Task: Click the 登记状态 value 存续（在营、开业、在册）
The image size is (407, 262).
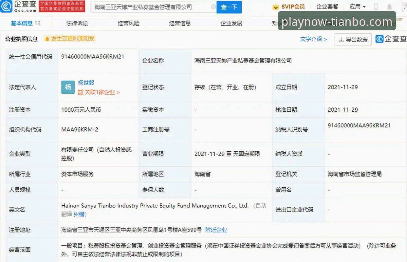Action: click(225, 87)
